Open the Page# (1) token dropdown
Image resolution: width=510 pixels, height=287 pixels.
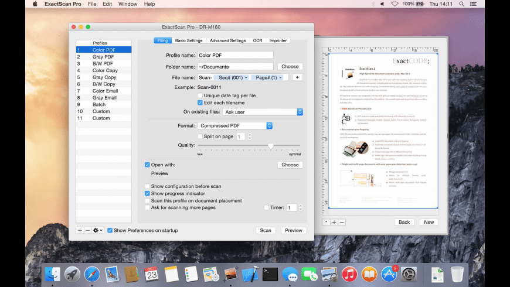pos(268,78)
